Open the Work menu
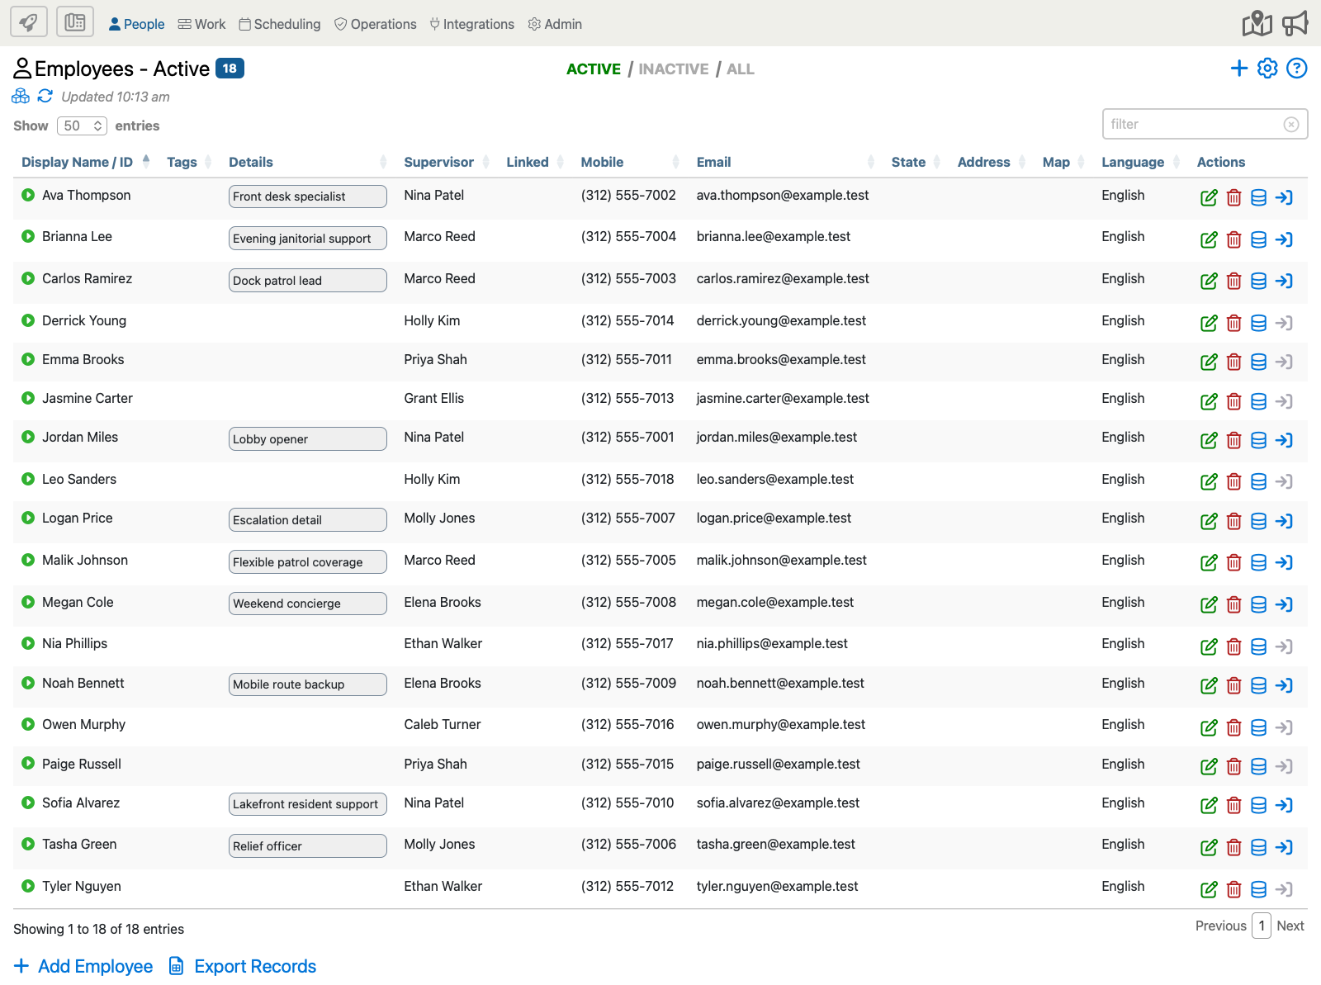This screenshot has width=1321, height=985. [201, 24]
